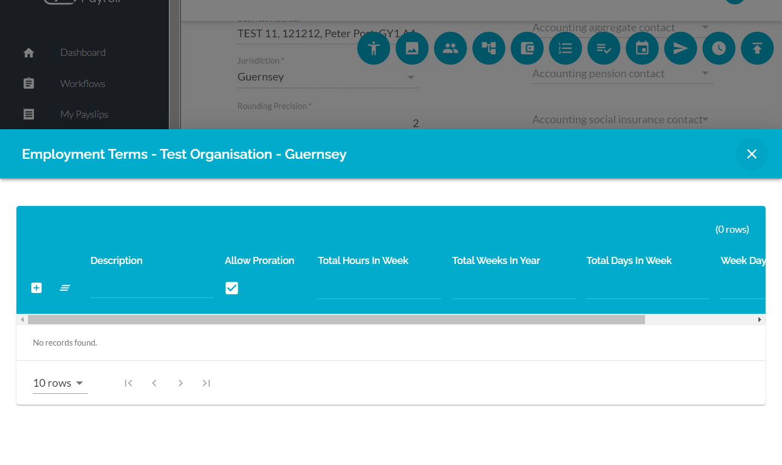Click the My Payslips receipt icon
Image resolution: width=782 pixels, height=465 pixels.
coord(29,114)
